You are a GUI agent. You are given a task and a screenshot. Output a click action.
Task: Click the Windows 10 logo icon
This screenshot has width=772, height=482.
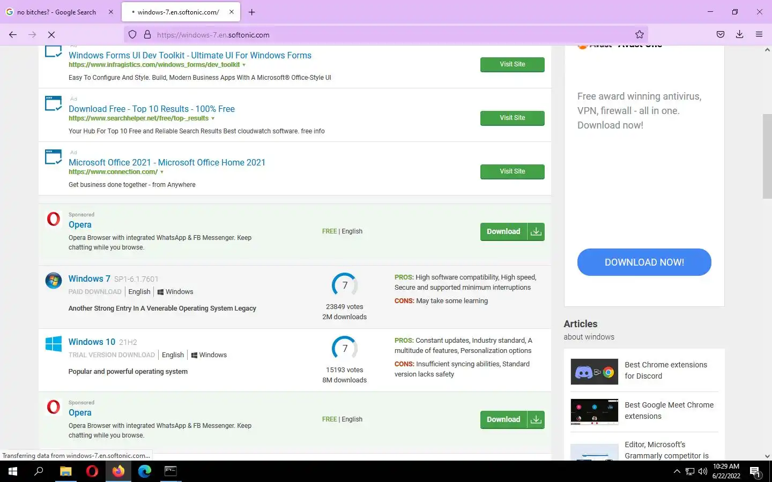click(54, 343)
